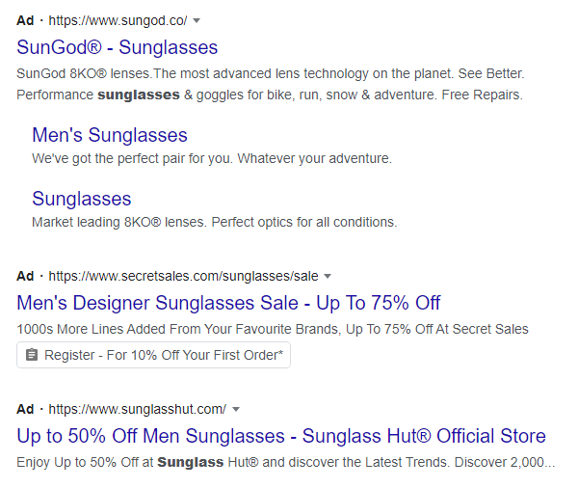Open the SunGod® - Sunglasses ad title
The height and width of the screenshot is (488, 578).
(x=118, y=47)
